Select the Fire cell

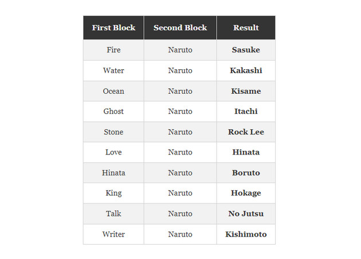[x=113, y=50]
